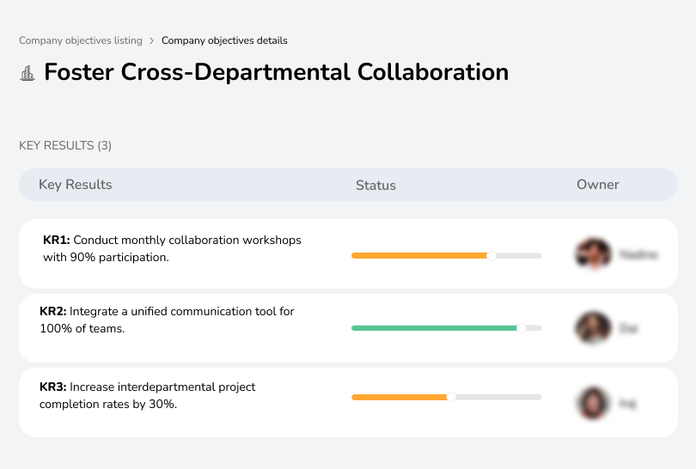Click the building icon beside the objective title
The height and width of the screenshot is (469, 696).
[x=27, y=73]
